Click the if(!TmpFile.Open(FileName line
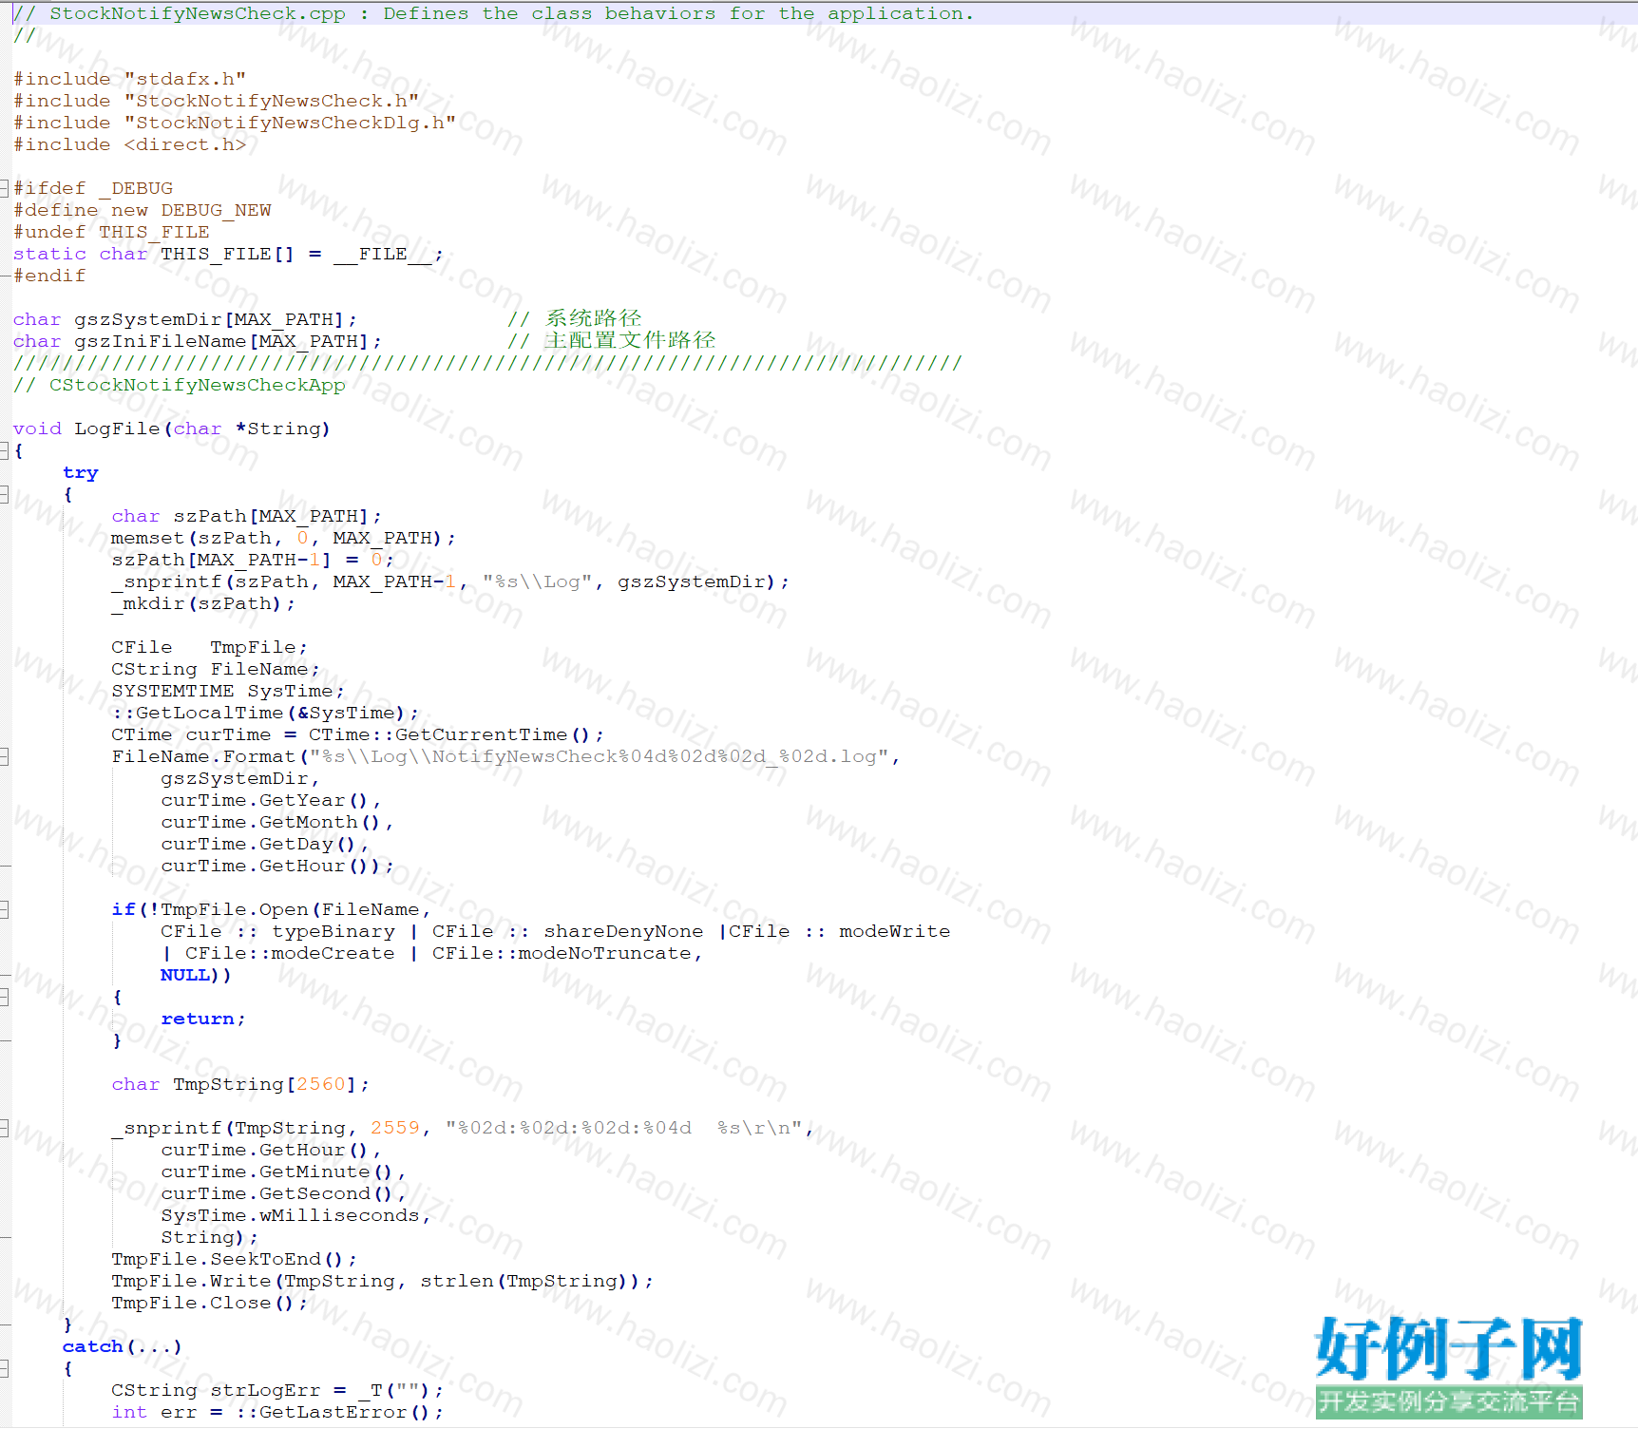Image resolution: width=1638 pixels, height=1429 pixels. pos(272,909)
